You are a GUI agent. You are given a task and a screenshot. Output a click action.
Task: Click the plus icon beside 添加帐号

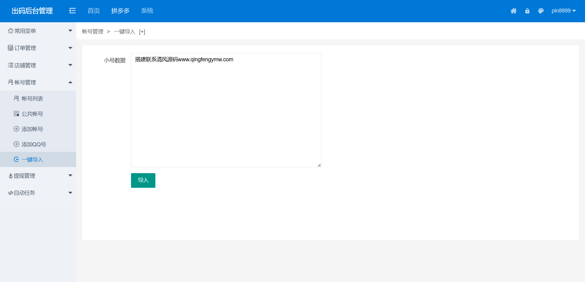click(x=16, y=129)
